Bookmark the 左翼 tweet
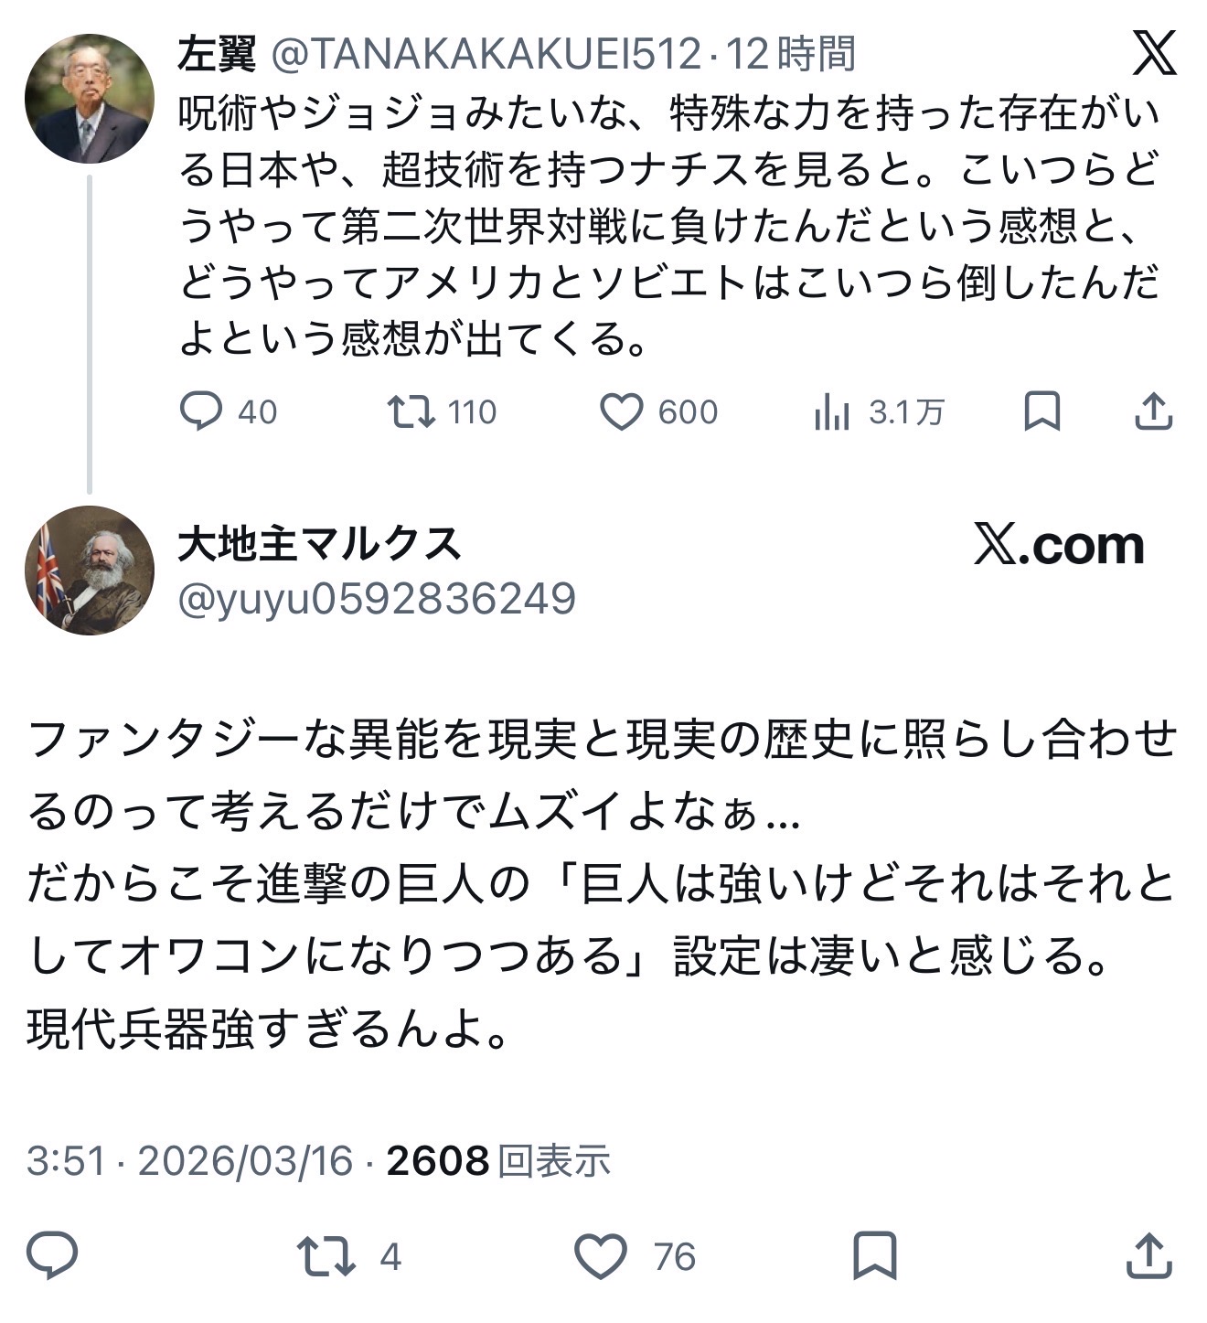Viewport: 1207px width, 1323px height. 1042,411
